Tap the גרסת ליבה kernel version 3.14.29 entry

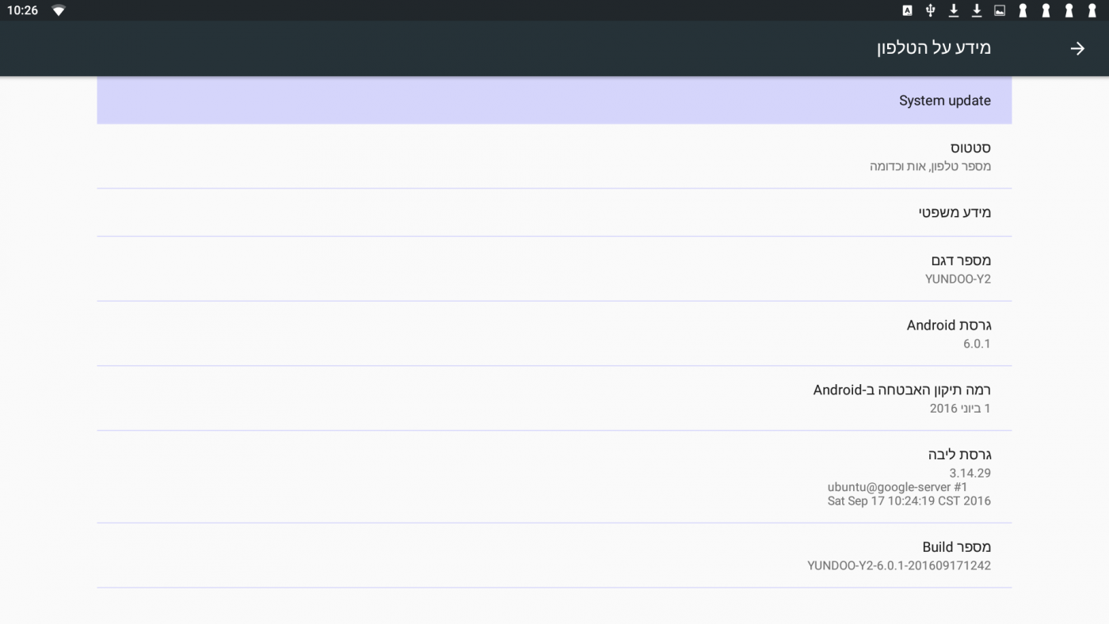554,476
